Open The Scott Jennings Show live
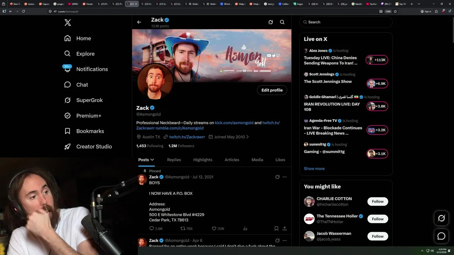This screenshot has height=255, width=454. [346, 81]
